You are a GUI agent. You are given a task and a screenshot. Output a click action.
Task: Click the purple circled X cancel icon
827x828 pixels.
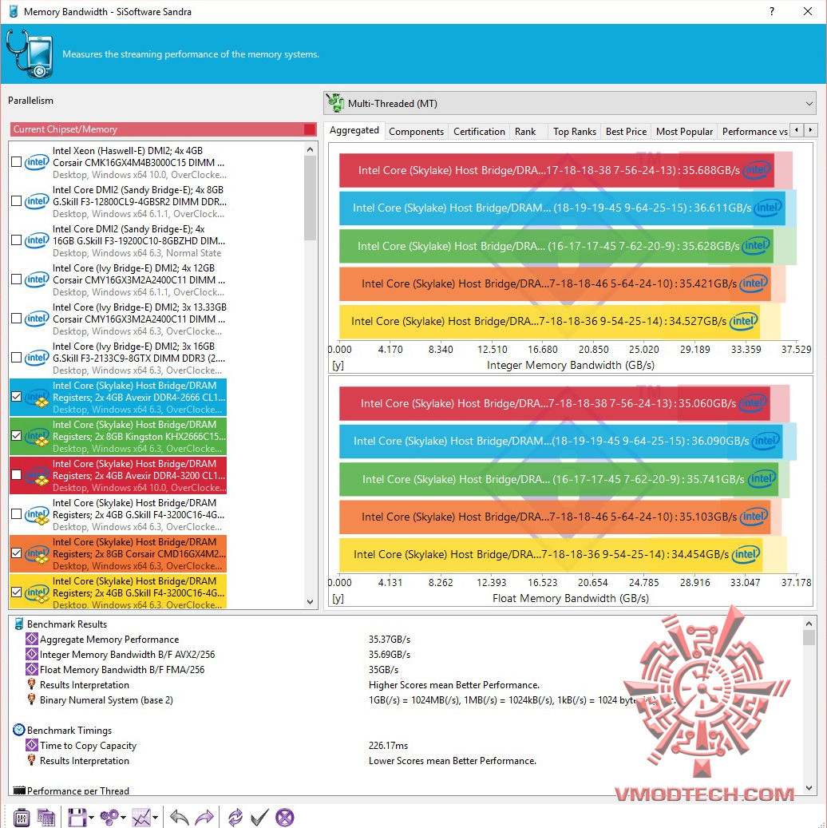coord(285,817)
